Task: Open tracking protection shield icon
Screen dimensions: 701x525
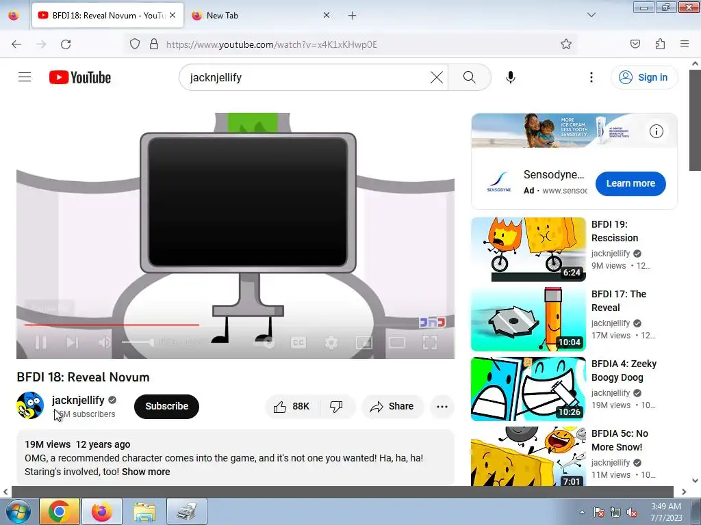Action: pos(135,44)
